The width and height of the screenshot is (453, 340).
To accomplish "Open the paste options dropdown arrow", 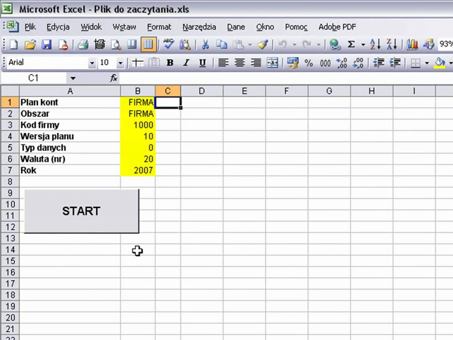I will [x=250, y=44].
